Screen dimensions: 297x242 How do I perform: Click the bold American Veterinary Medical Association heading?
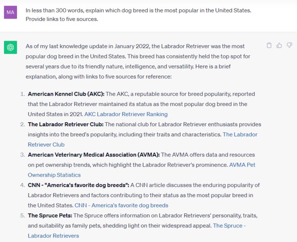point(94,154)
